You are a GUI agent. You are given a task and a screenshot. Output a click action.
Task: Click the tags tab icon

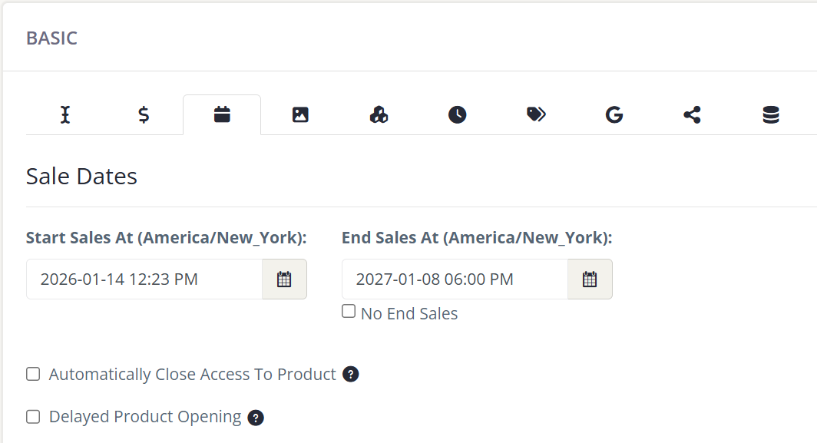click(535, 114)
